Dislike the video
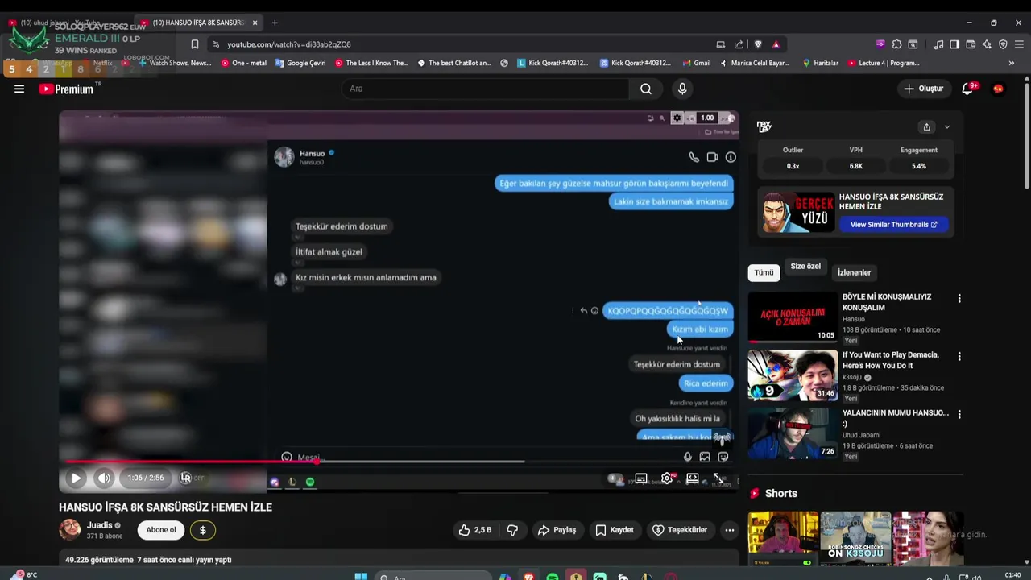 tap(512, 530)
